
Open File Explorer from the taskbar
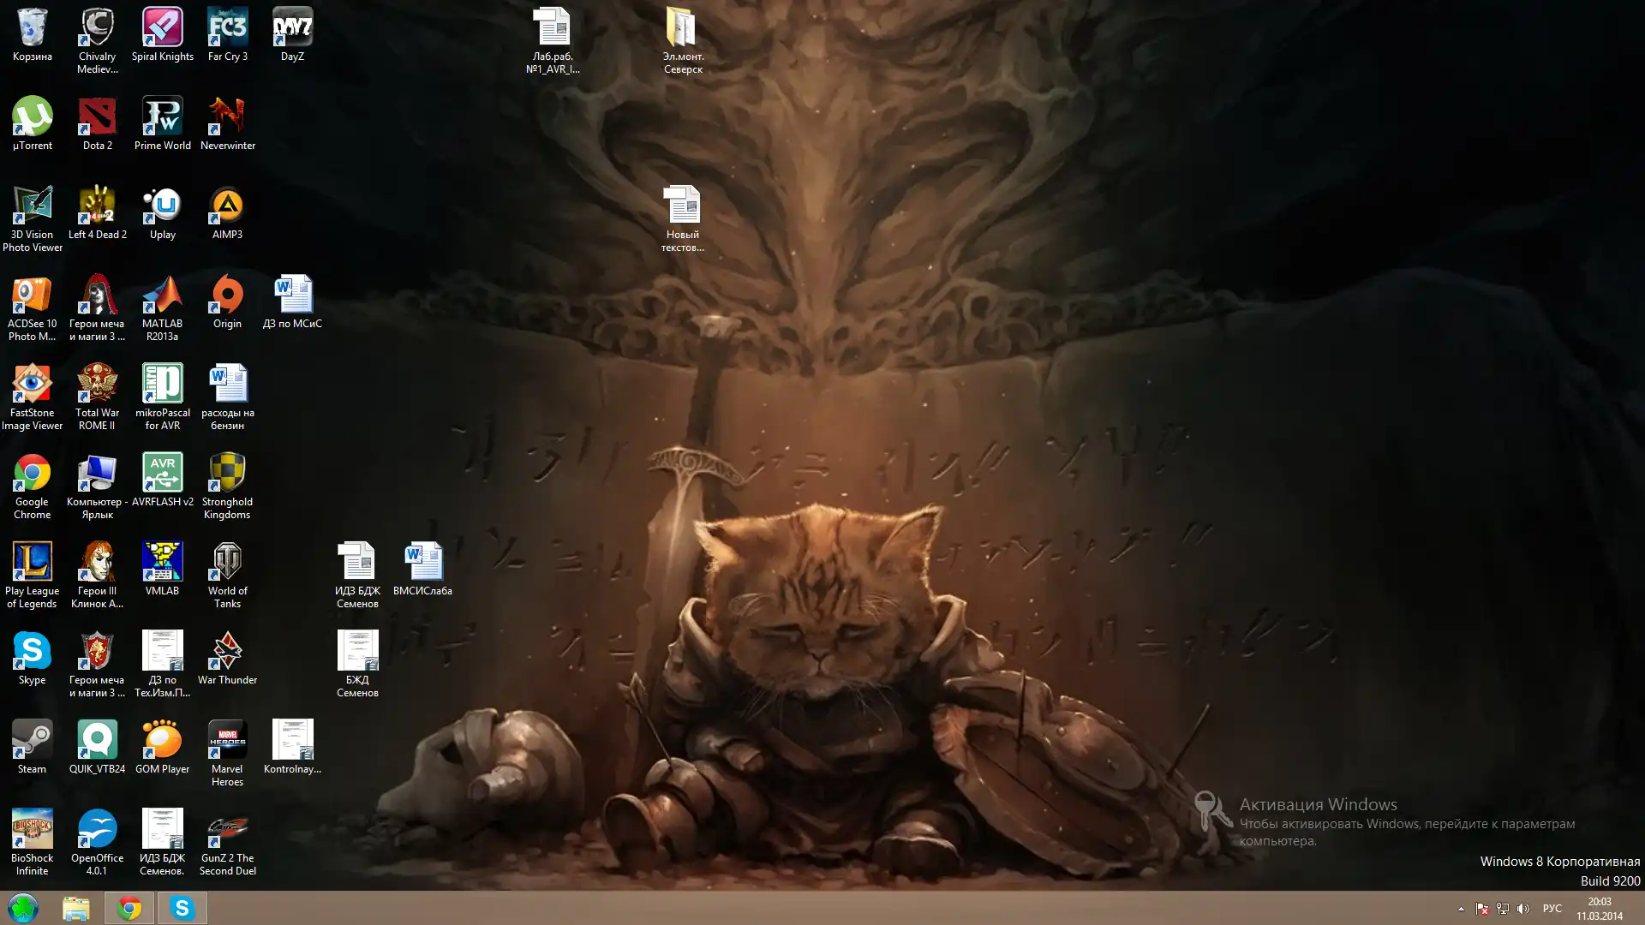pos(75,908)
